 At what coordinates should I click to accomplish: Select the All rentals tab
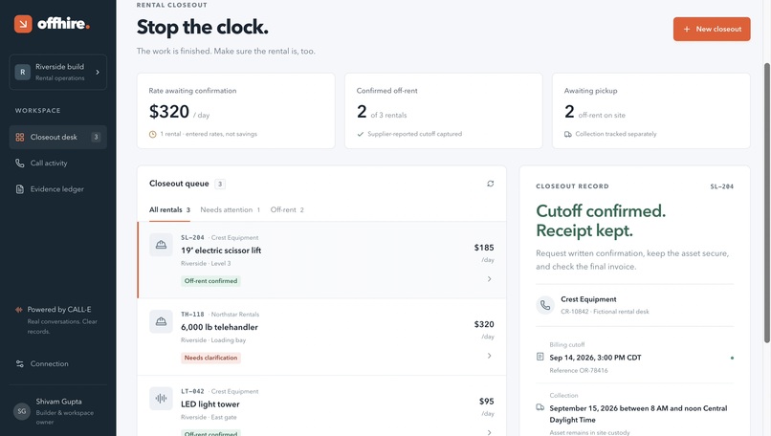[x=169, y=210]
